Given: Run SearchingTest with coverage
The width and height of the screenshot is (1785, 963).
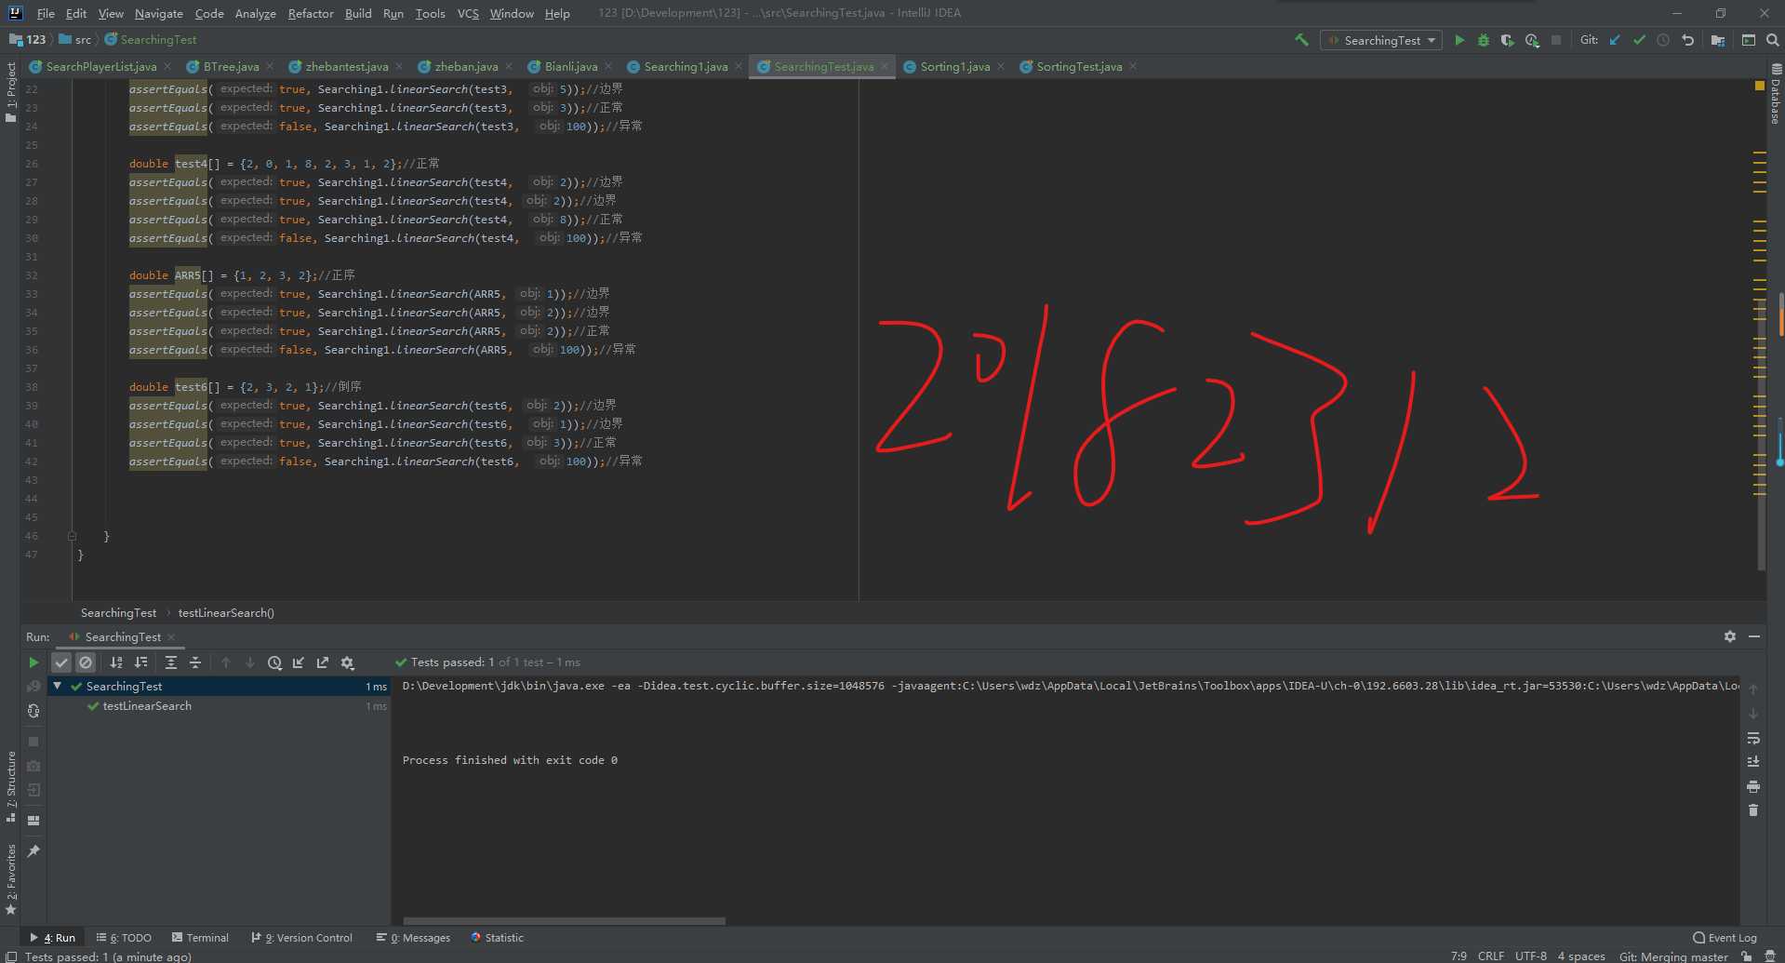Looking at the screenshot, I should 1508,40.
